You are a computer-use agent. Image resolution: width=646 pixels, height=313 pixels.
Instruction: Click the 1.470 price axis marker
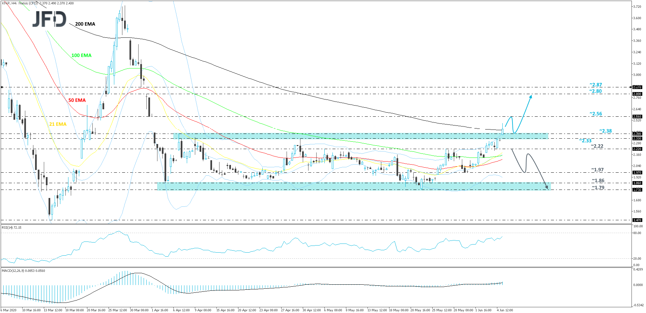[x=637, y=220]
